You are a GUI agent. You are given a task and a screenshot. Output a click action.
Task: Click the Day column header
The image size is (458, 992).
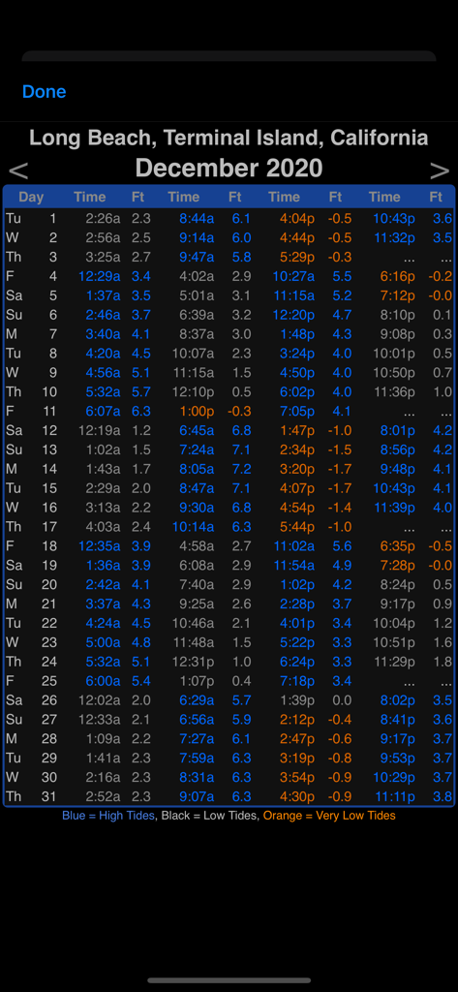pos(31,197)
